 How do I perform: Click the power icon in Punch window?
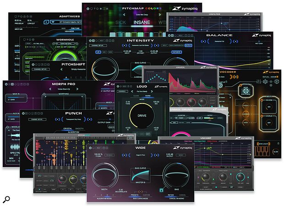click(x=23, y=114)
